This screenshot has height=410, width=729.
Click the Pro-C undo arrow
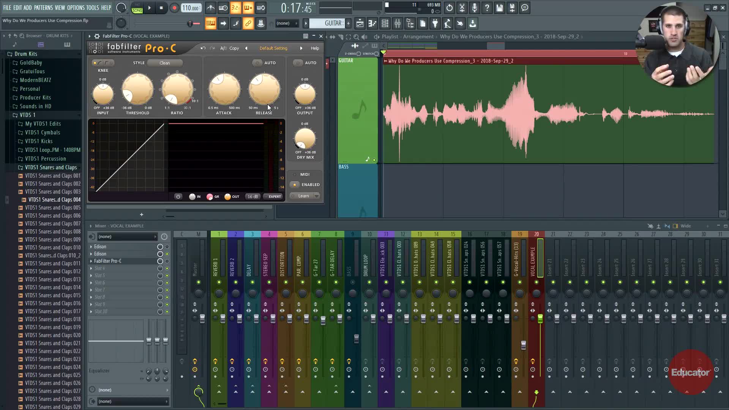(203, 48)
